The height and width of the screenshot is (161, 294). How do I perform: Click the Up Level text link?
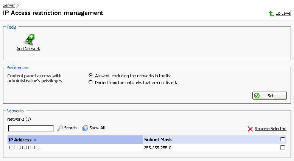(x=283, y=13)
